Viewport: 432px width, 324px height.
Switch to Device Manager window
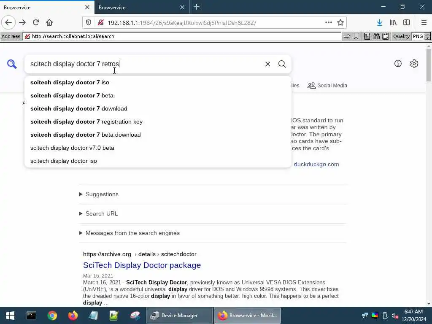(x=179, y=316)
